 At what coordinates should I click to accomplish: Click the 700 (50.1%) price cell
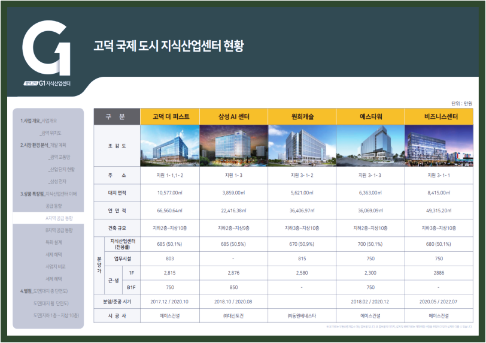pos(370,244)
